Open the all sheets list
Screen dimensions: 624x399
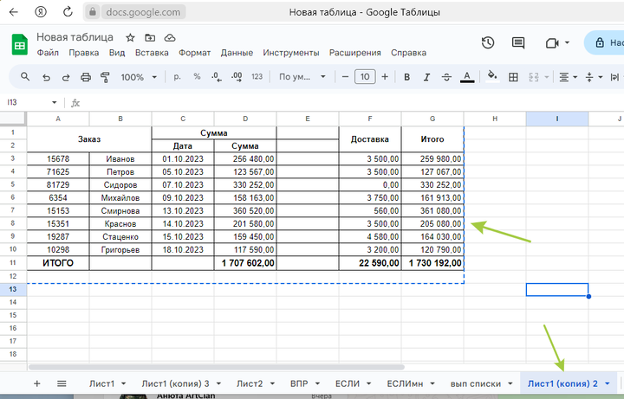tap(62, 383)
